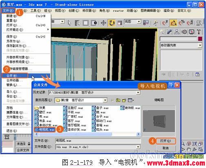Select the 客厅框架.max file
The image size is (206, 168).
point(75,125)
